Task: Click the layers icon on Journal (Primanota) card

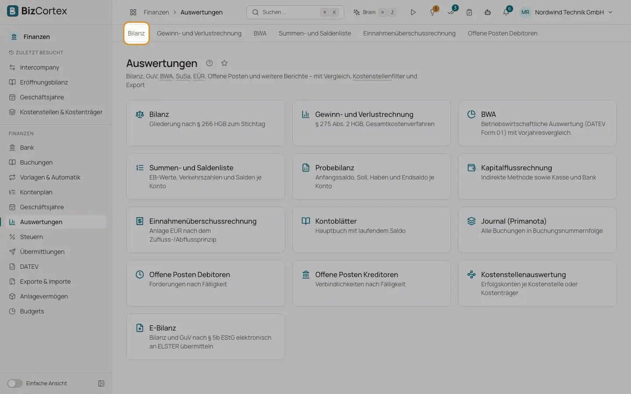Action: 471,221
